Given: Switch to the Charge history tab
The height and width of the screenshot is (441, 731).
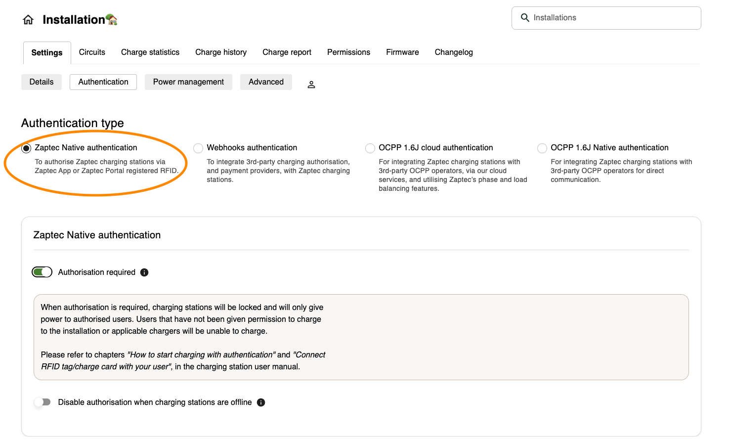Looking at the screenshot, I should 220,52.
